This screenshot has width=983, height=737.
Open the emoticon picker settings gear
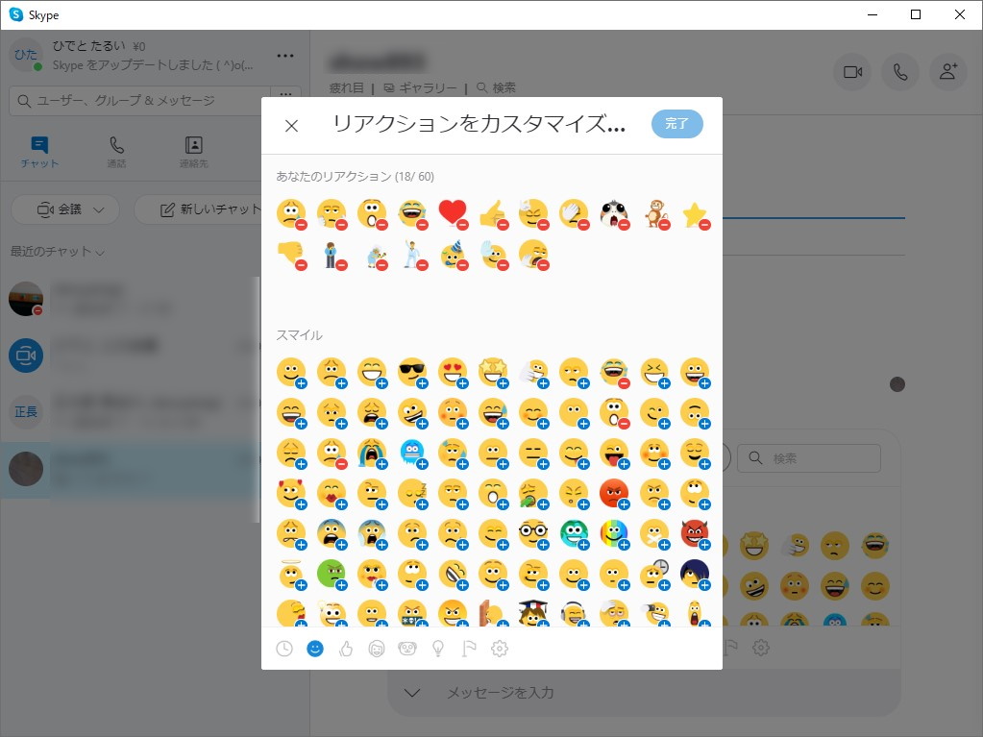500,649
